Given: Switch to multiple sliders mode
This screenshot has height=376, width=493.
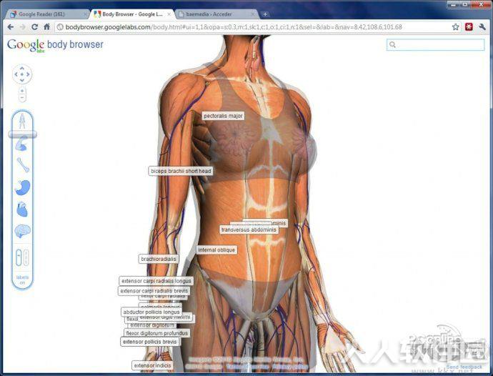Looking at the screenshot, I should (26, 257).
